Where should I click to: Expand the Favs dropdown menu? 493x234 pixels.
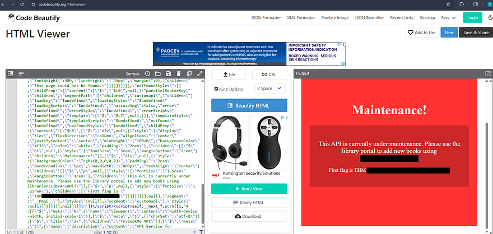(x=449, y=18)
